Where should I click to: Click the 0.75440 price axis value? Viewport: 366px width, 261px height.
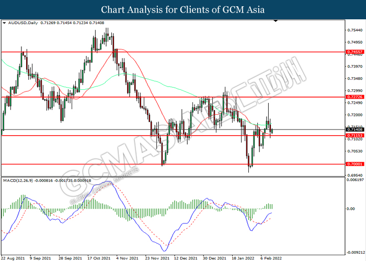point(355,30)
